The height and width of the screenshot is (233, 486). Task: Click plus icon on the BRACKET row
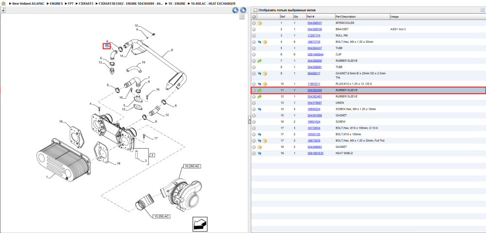click(254, 29)
